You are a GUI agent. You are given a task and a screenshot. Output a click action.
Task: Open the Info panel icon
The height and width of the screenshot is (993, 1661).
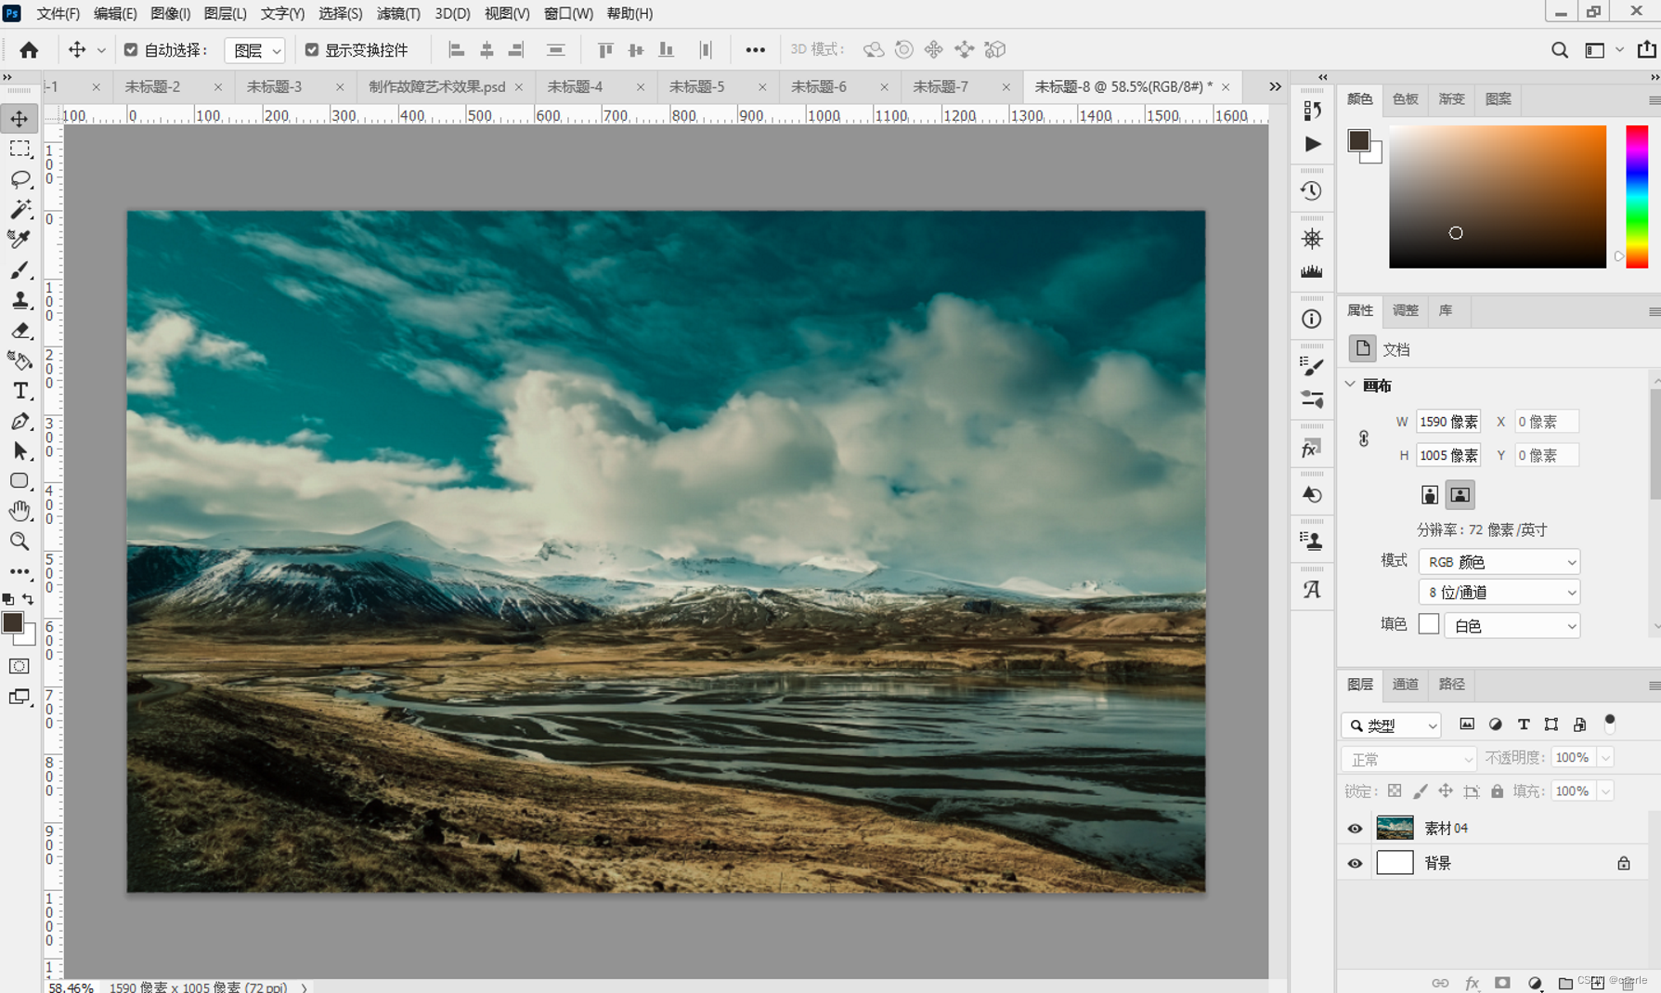(x=1311, y=319)
